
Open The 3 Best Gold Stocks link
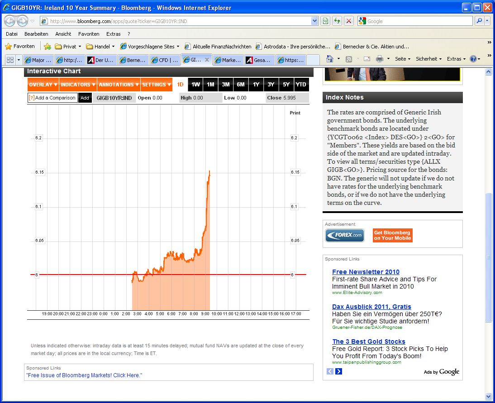pos(369,341)
